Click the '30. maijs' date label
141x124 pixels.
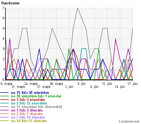coord(56,84)
